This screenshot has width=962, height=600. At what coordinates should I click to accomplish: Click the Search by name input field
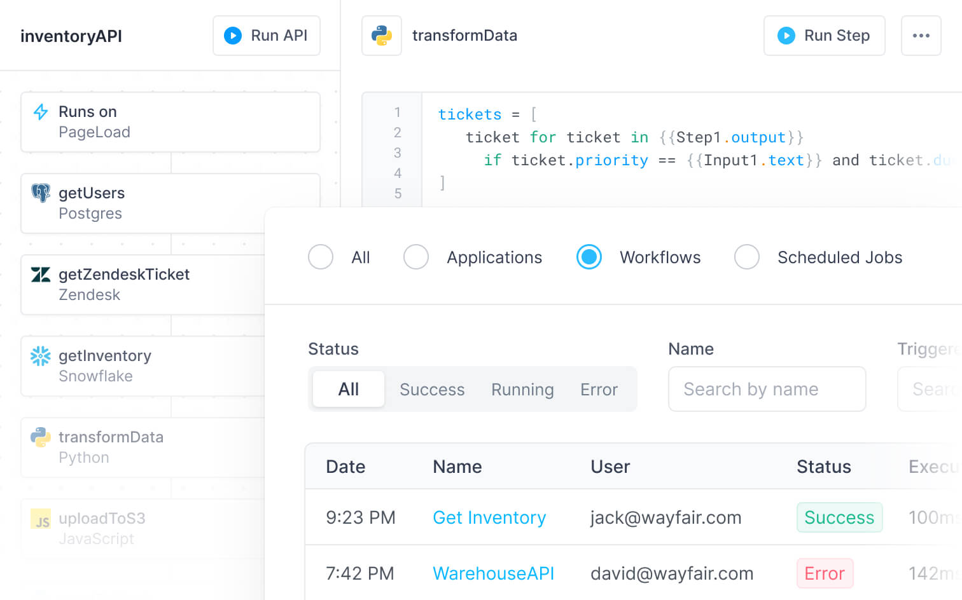point(767,389)
